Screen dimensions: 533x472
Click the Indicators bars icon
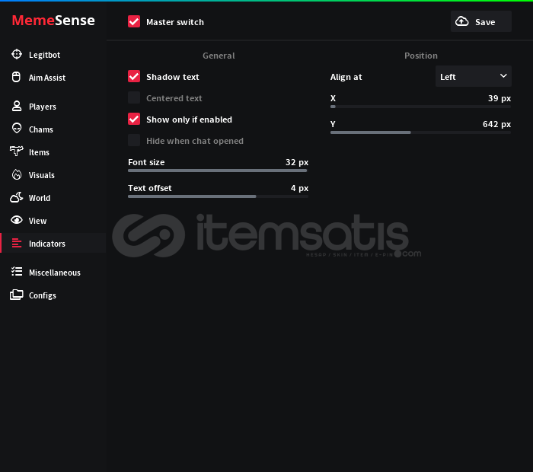point(17,243)
